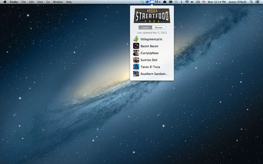Open Spotlight search magnifier icon
263x164 pixels.
point(251,2)
